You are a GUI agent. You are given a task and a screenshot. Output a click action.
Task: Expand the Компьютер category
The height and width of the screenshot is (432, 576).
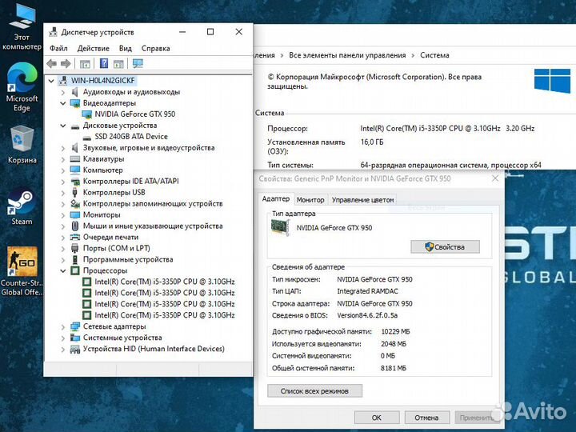63,170
